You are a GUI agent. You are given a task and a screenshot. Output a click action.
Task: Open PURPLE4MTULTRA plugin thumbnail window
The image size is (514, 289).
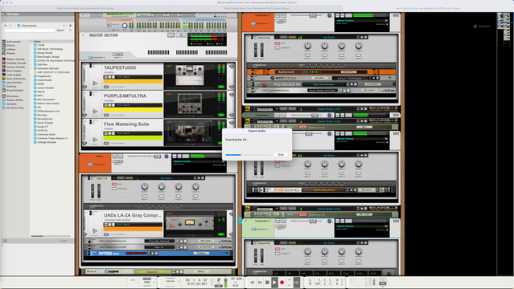(x=189, y=104)
